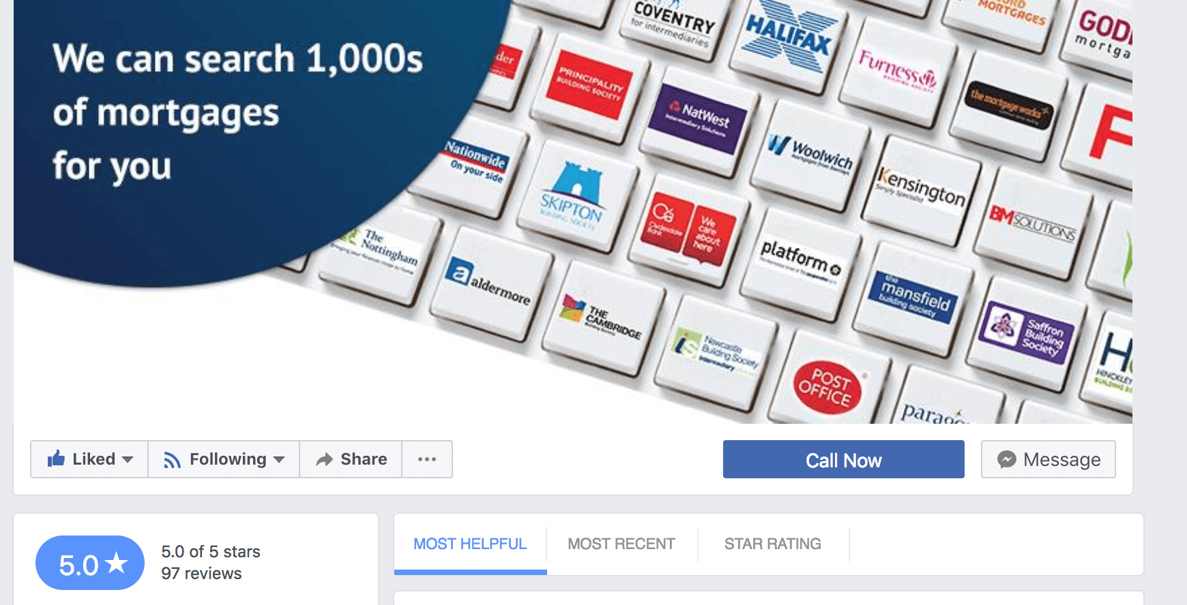The height and width of the screenshot is (605, 1187).
Task: Expand the Following dropdown arrow
Action: point(279,460)
